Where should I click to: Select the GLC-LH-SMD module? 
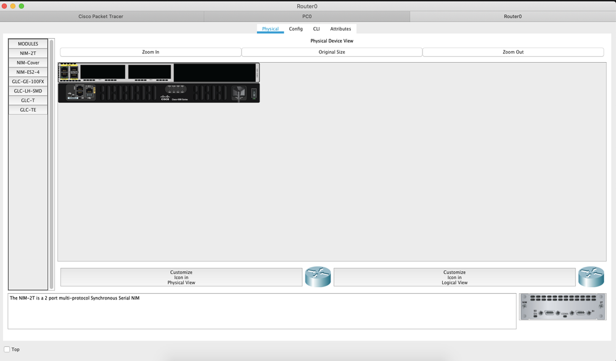point(28,91)
